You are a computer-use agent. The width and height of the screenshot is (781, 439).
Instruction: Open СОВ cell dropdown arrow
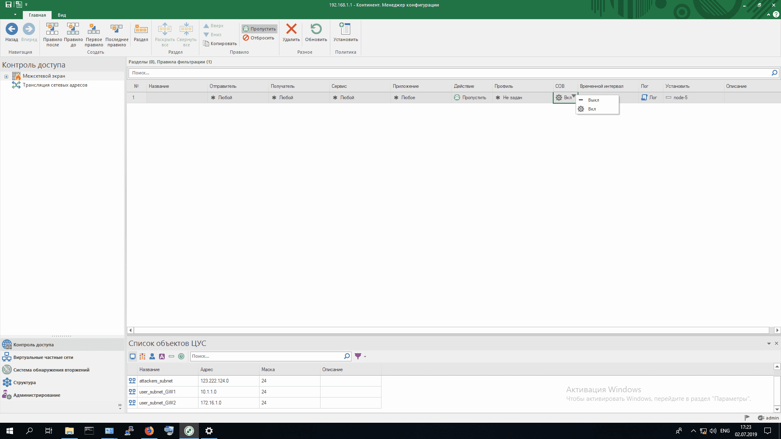[x=574, y=96]
